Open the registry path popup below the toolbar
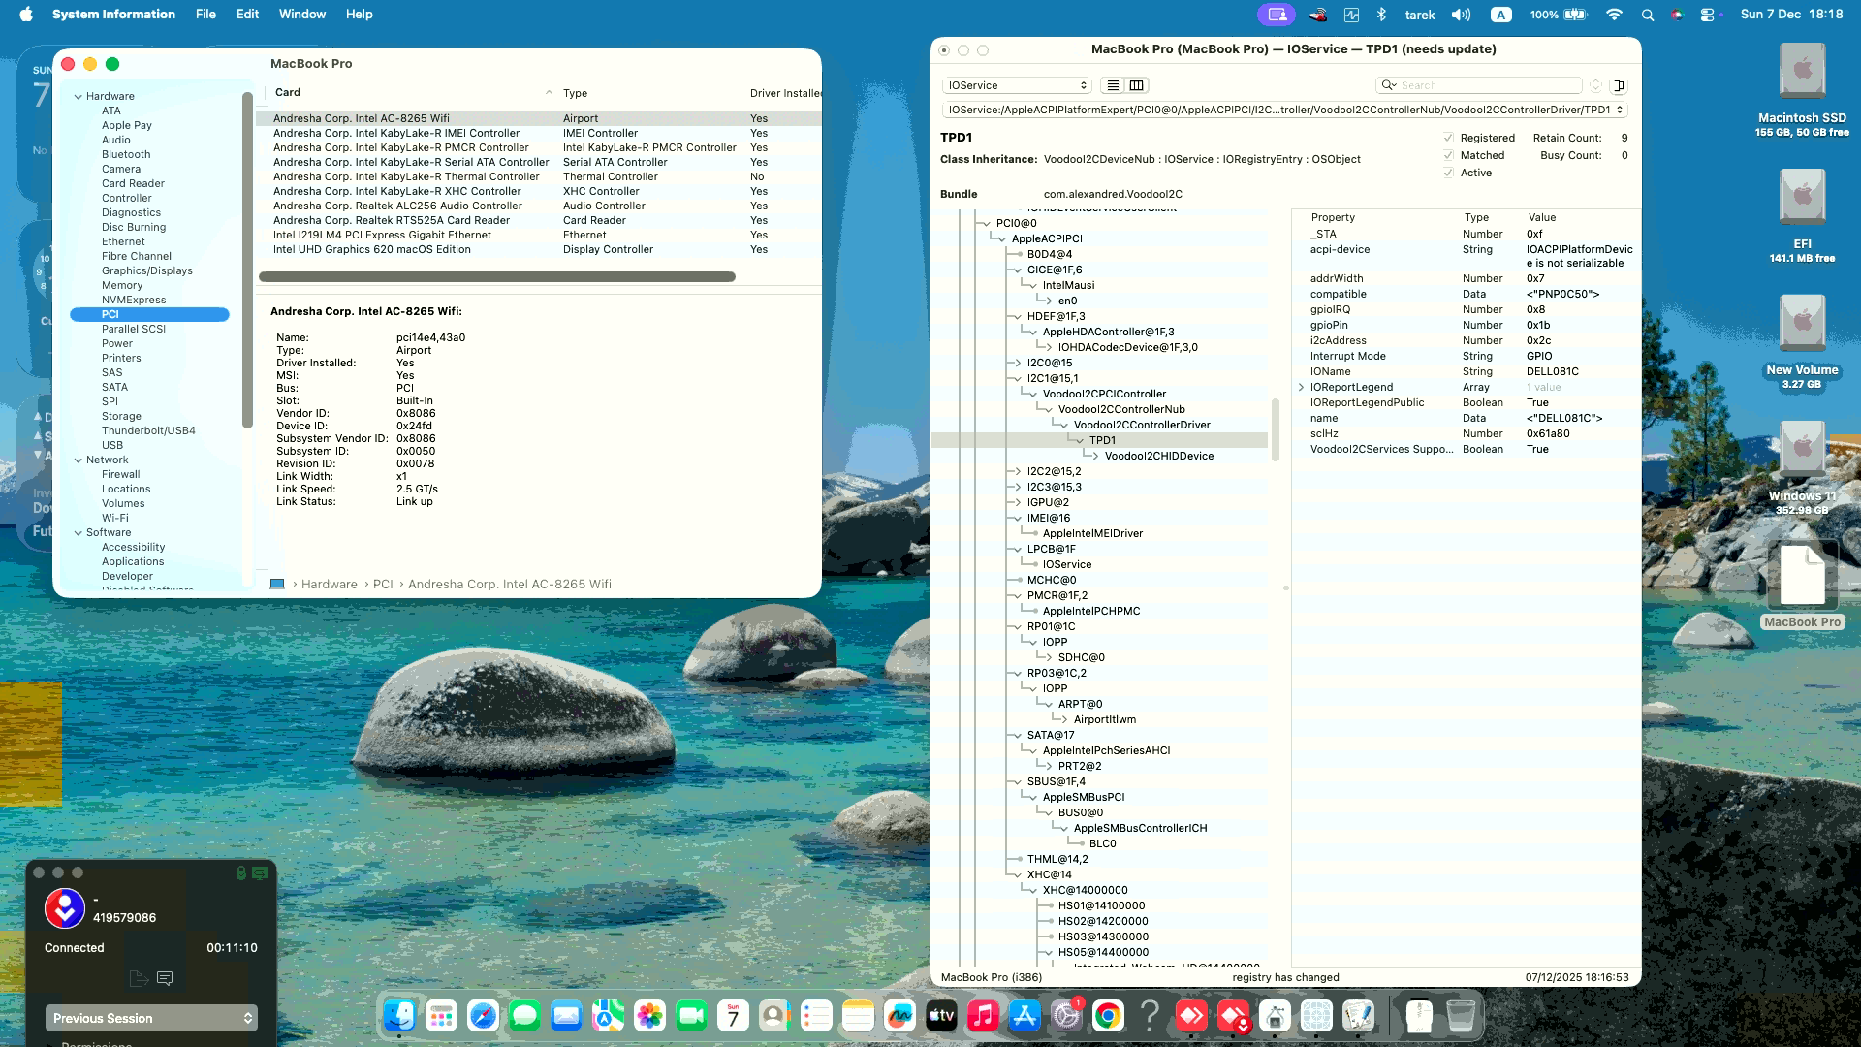1861x1047 pixels. pyautogui.click(x=1279, y=110)
